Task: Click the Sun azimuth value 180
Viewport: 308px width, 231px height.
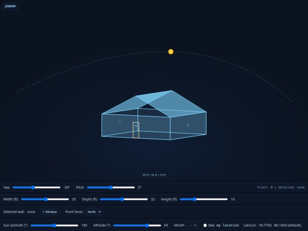Action: pos(84,225)
